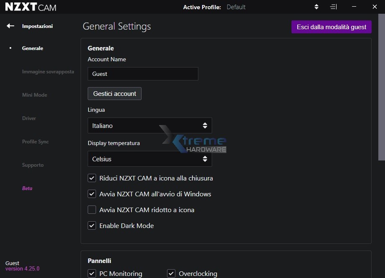The image size is (385, 278).
Task: Enable Avvia NZXT CAM ridotto a icona
Action: coord(92,210)
